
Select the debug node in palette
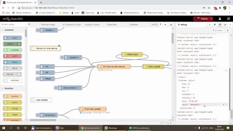coord(12,44)
